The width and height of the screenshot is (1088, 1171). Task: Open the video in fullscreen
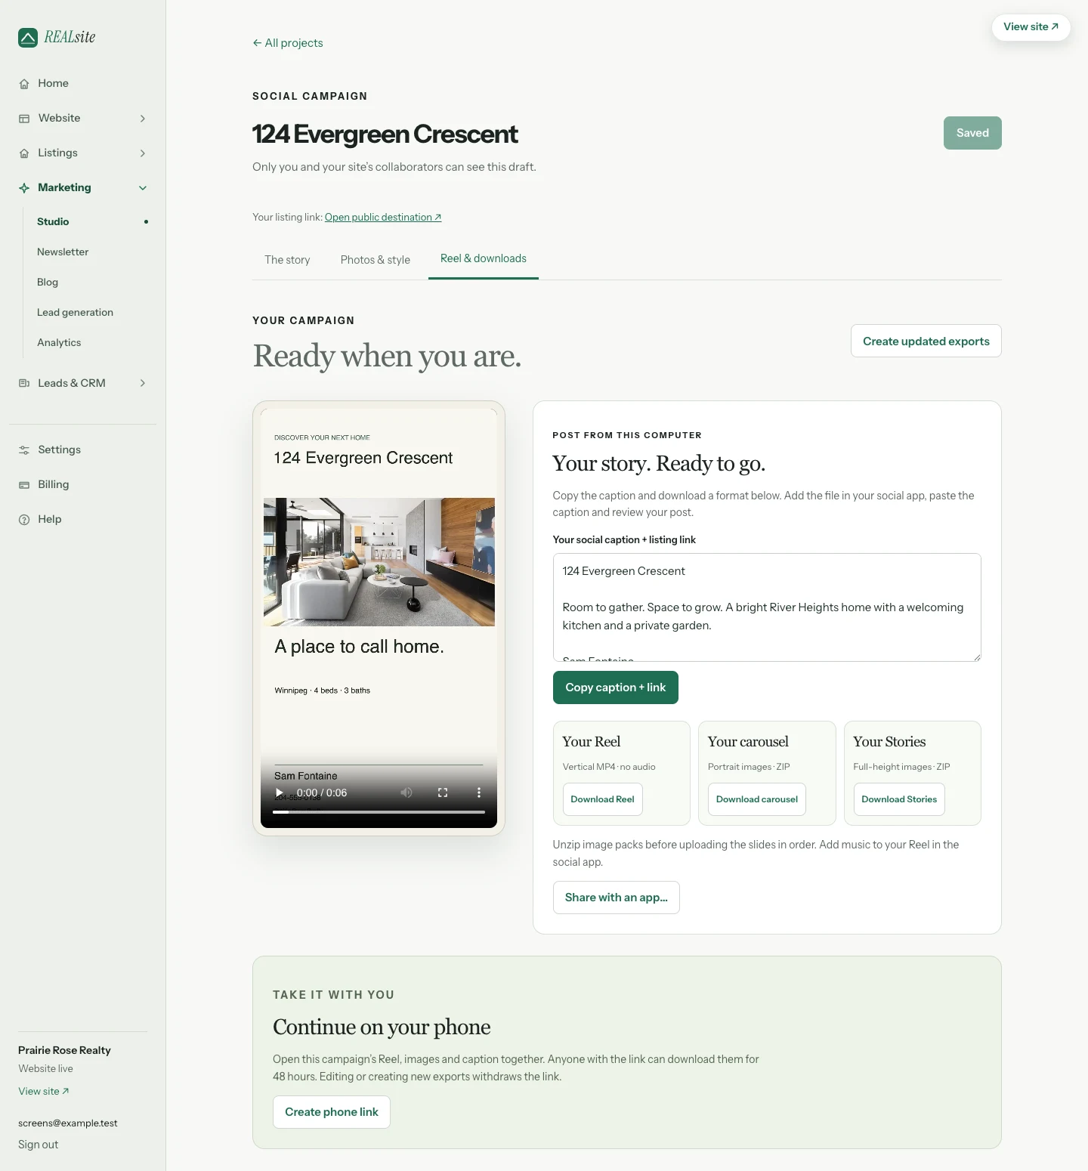click(x=443, y=793)
